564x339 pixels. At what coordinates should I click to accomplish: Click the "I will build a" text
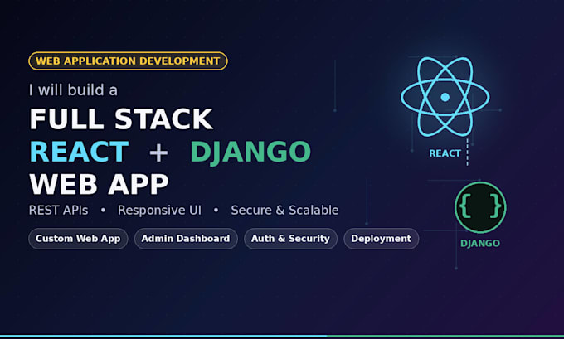click(73, 90)
